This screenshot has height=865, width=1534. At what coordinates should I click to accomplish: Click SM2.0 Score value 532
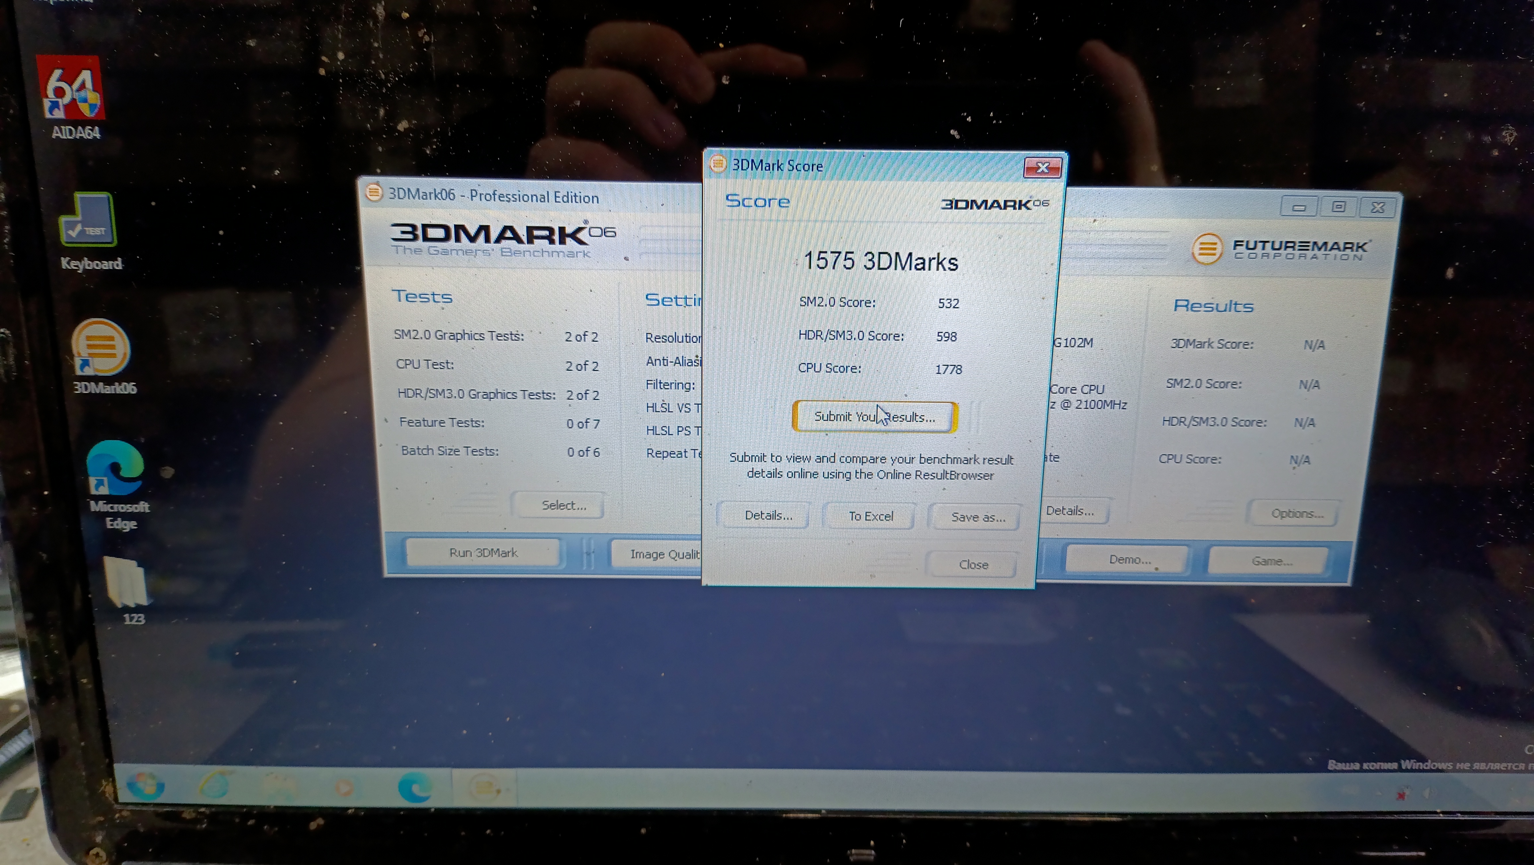pyautogui.click(x=948, y=303)
